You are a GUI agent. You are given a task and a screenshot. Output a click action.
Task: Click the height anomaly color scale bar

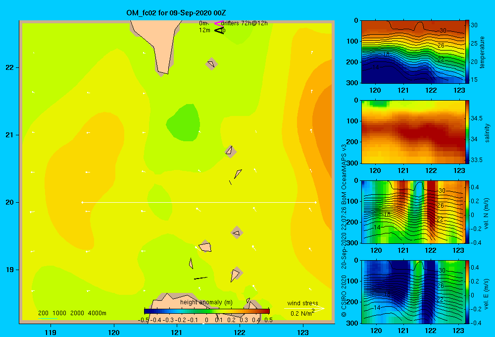[x=207, y=311]
